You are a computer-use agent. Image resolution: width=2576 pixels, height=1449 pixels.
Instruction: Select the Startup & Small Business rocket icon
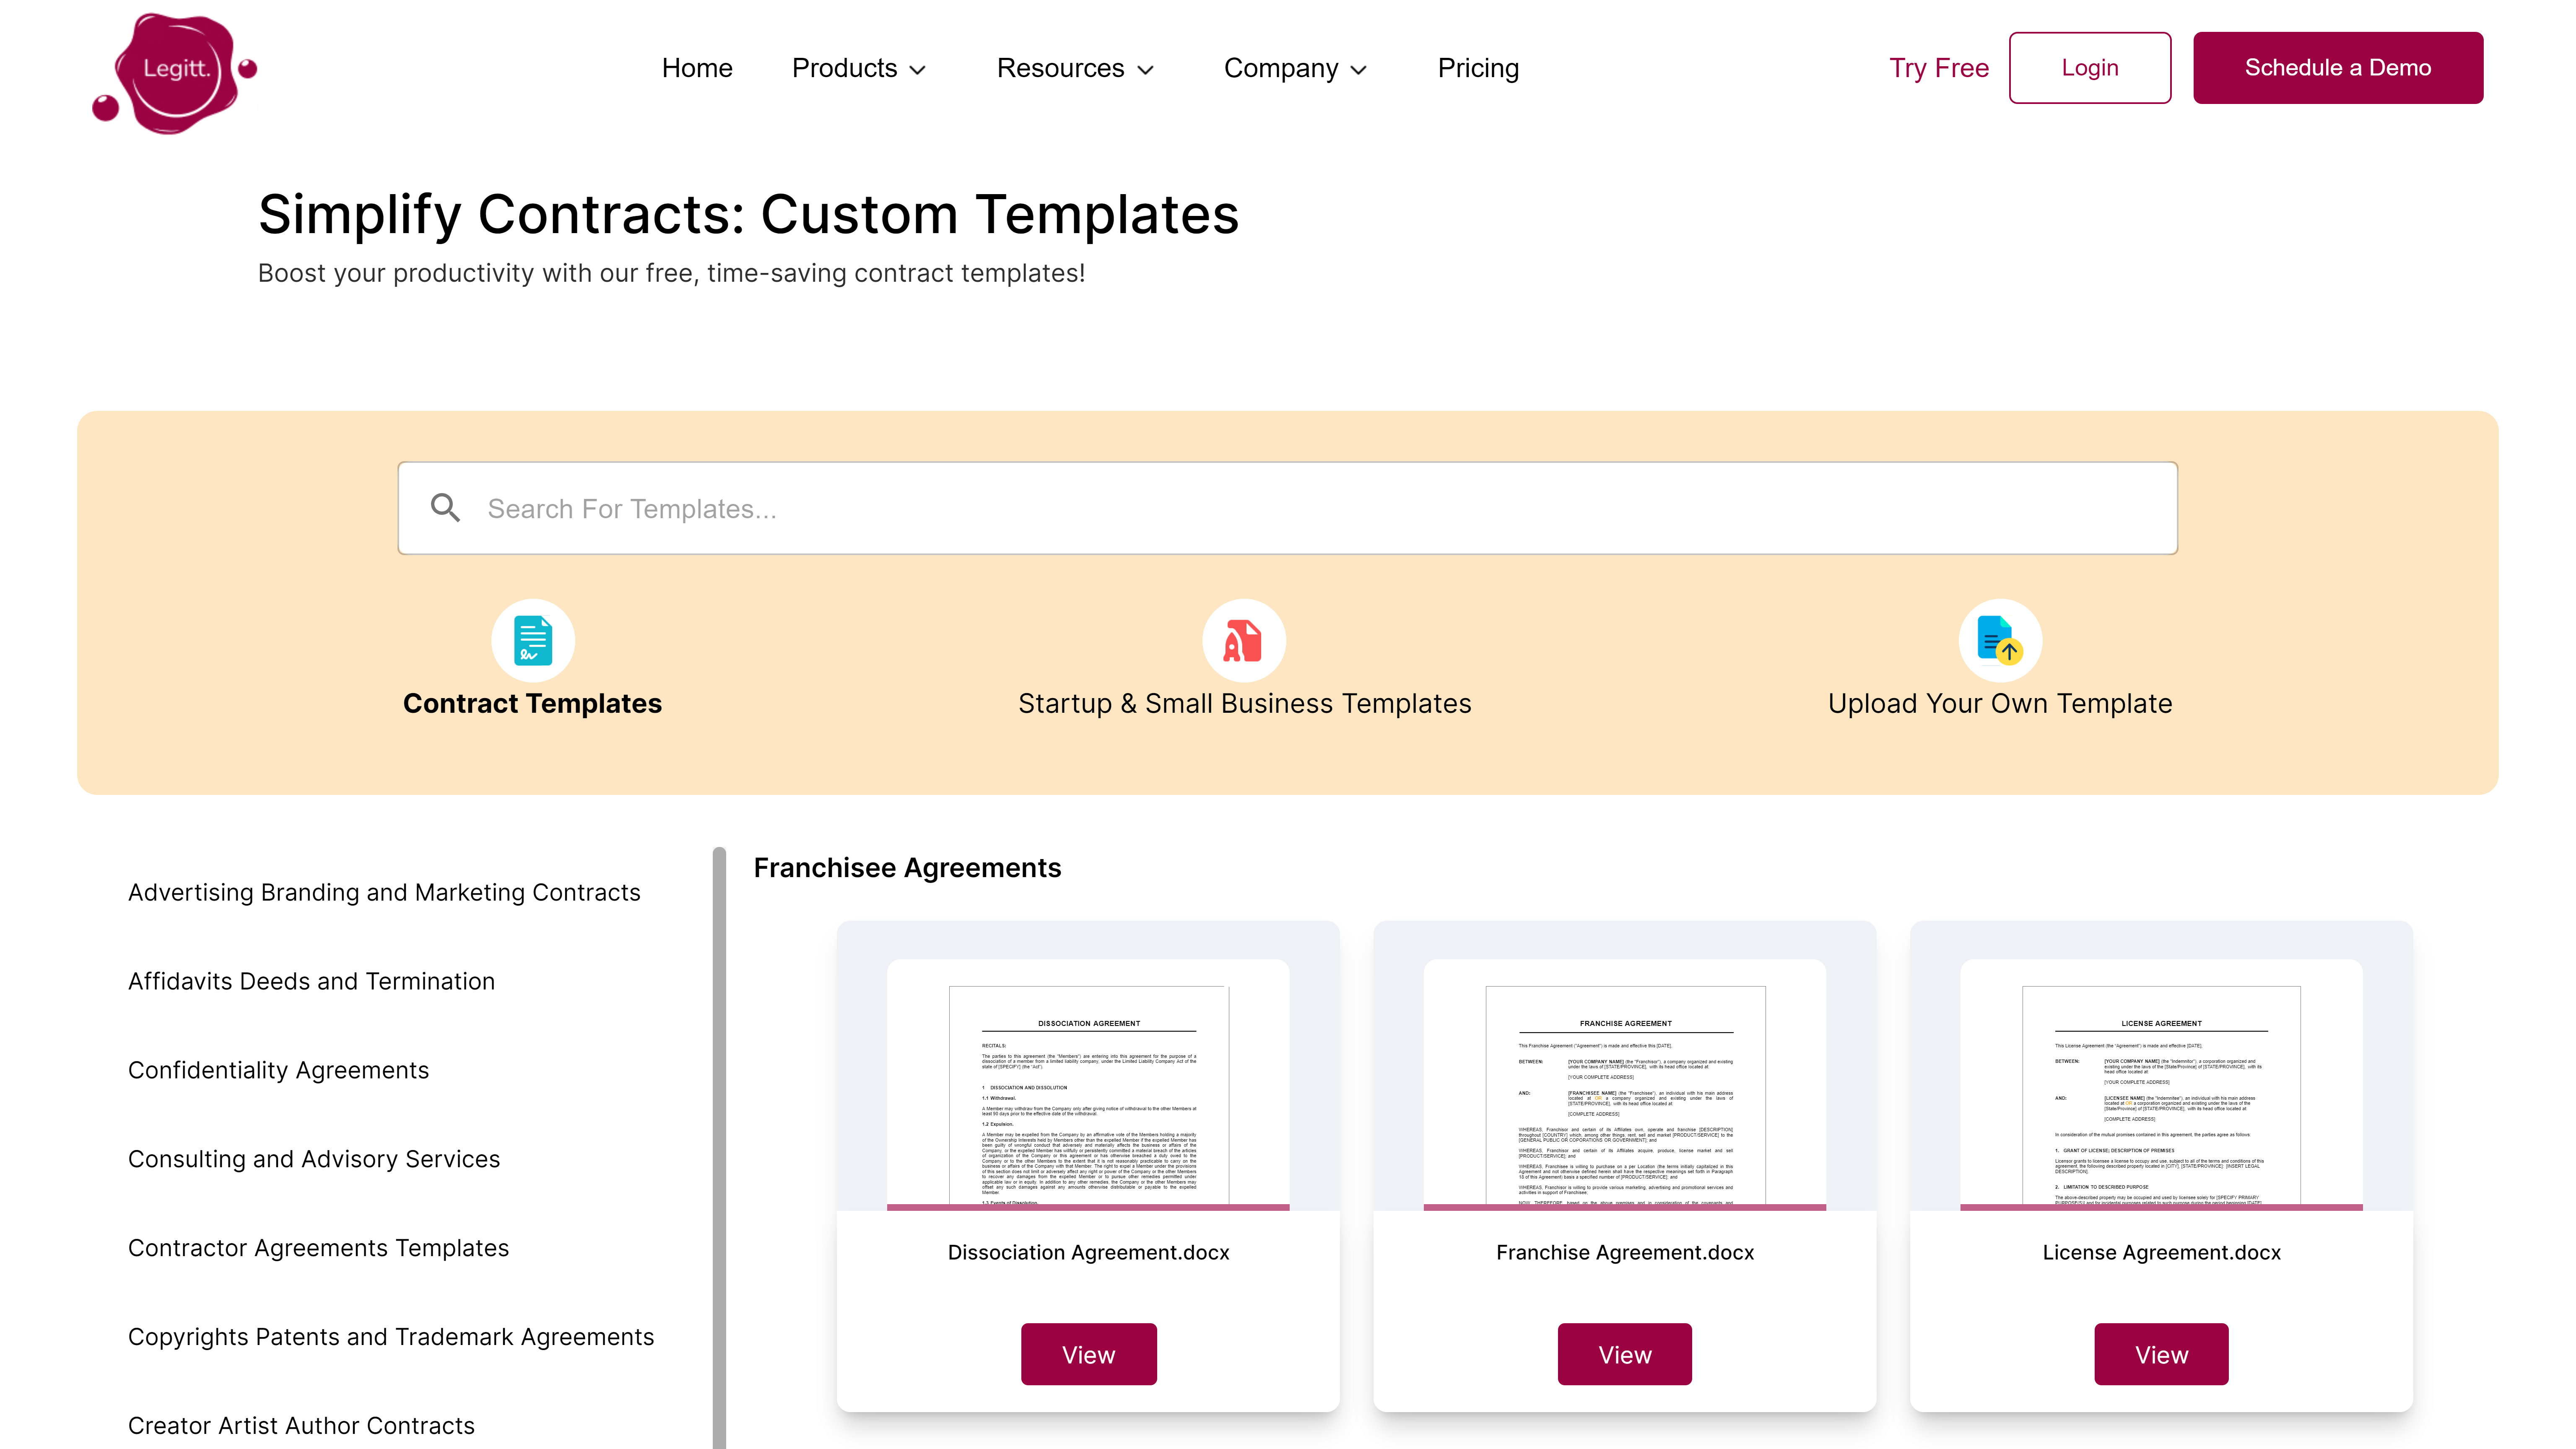1243,640
